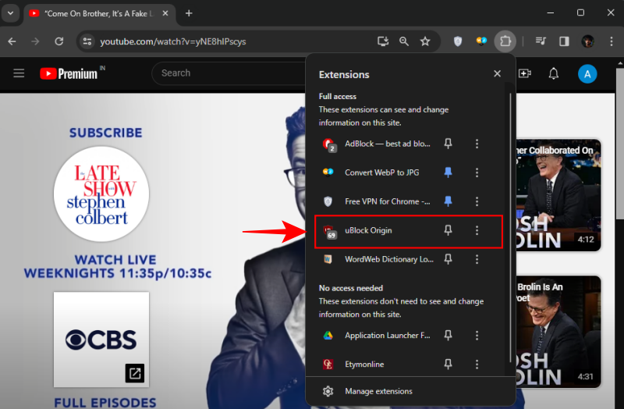Pin the Etymonline extension
This screenshot has width=624, height=409.
[x=448, y=364]
